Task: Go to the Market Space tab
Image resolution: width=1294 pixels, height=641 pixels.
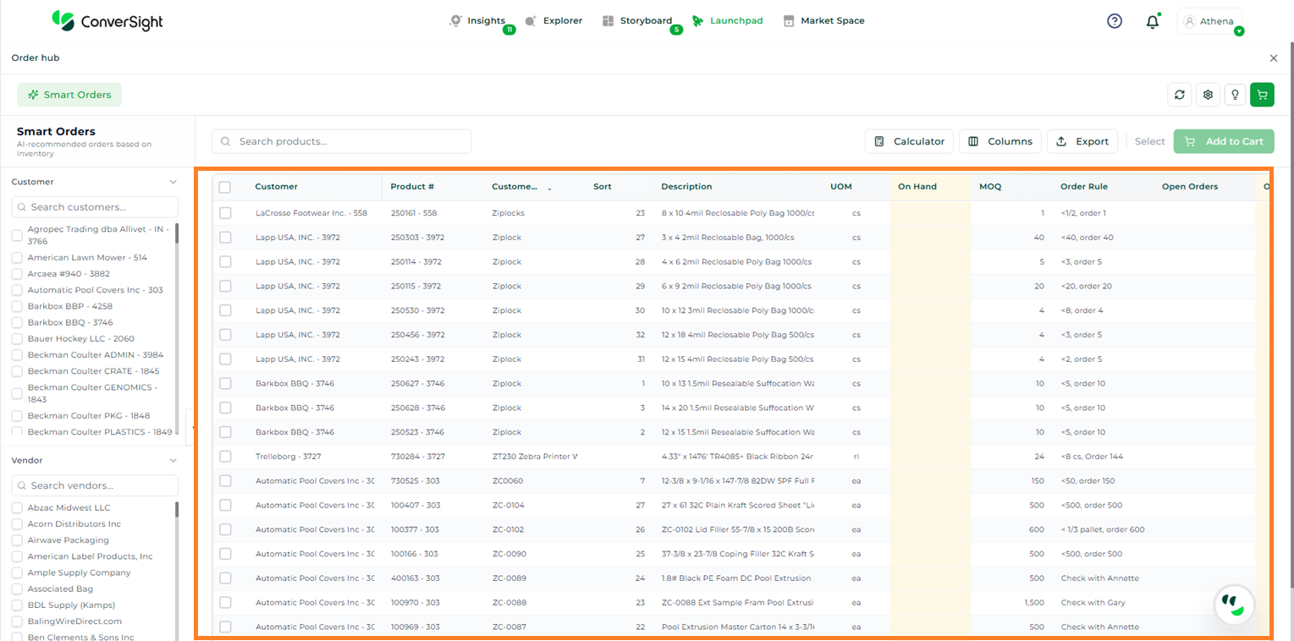Action: 823,21
